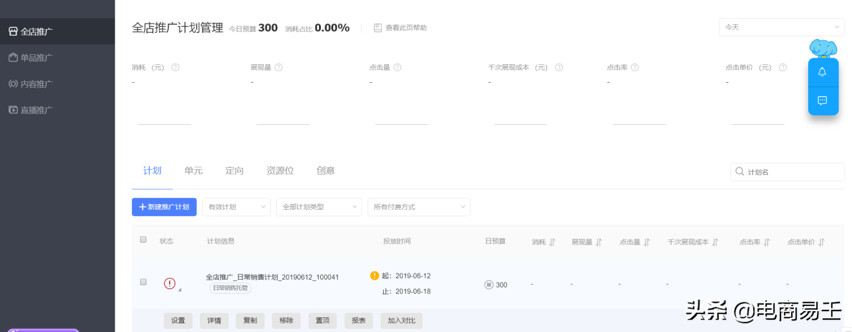
Task: Switch to the 单元 tab
Action: tap(193, 171)
